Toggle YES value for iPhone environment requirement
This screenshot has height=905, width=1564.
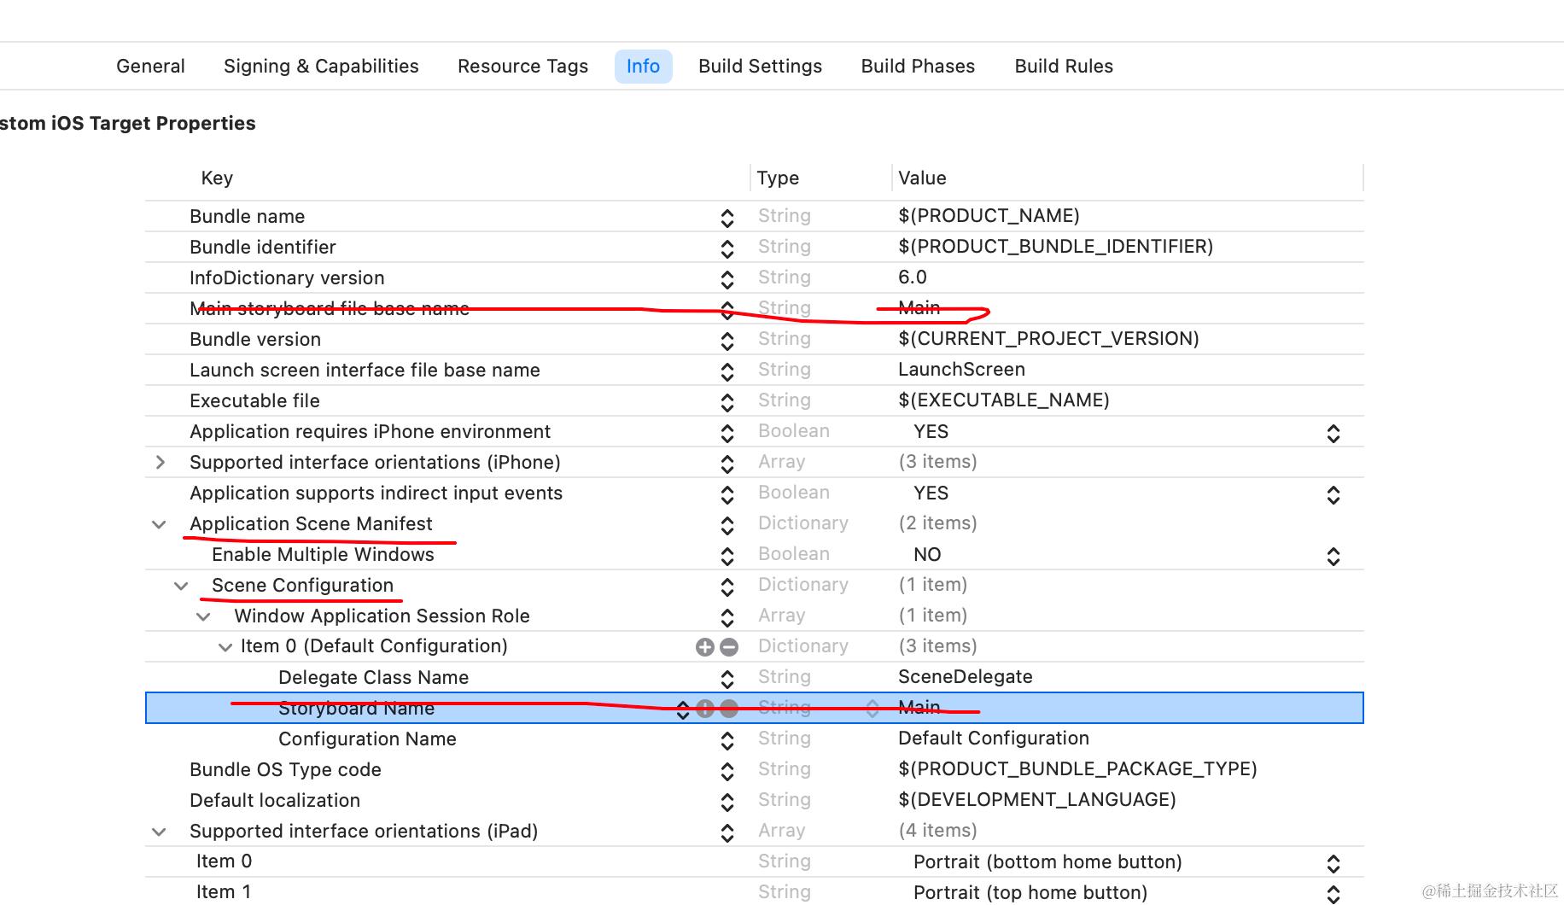coord(1333,433)
